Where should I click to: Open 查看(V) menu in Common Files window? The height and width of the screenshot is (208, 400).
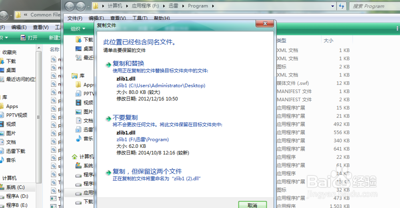[x=41, y=27]
